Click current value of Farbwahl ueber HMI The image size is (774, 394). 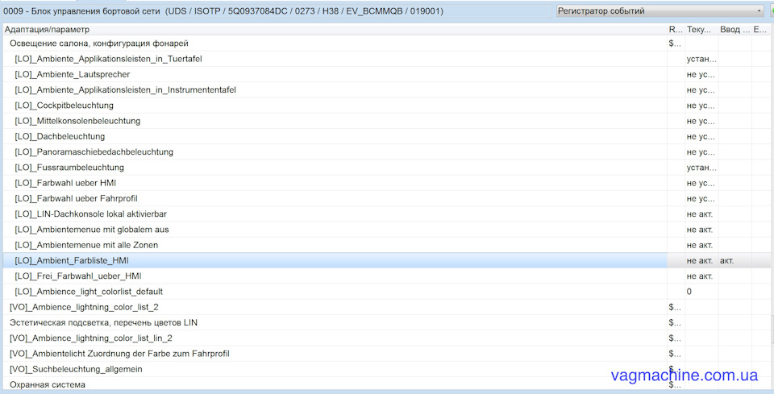(701, 183)
